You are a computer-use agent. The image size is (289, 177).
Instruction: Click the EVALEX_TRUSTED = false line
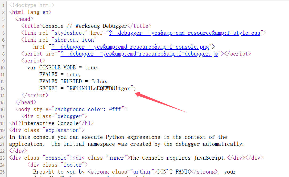click(73, 82)
